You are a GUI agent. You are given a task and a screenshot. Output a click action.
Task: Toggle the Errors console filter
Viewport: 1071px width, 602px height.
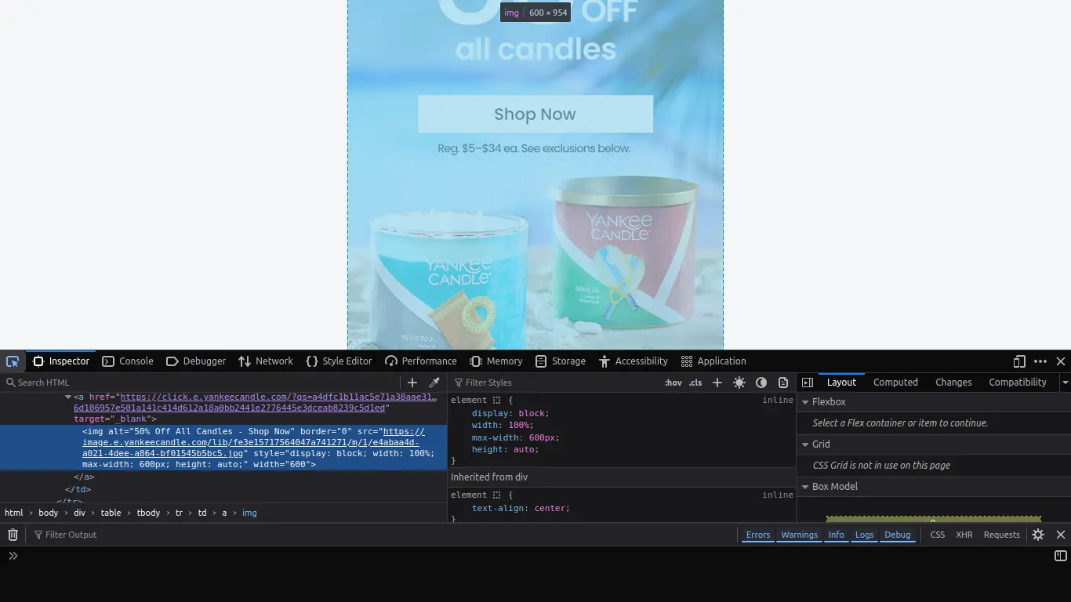click(x=758, y=535)
